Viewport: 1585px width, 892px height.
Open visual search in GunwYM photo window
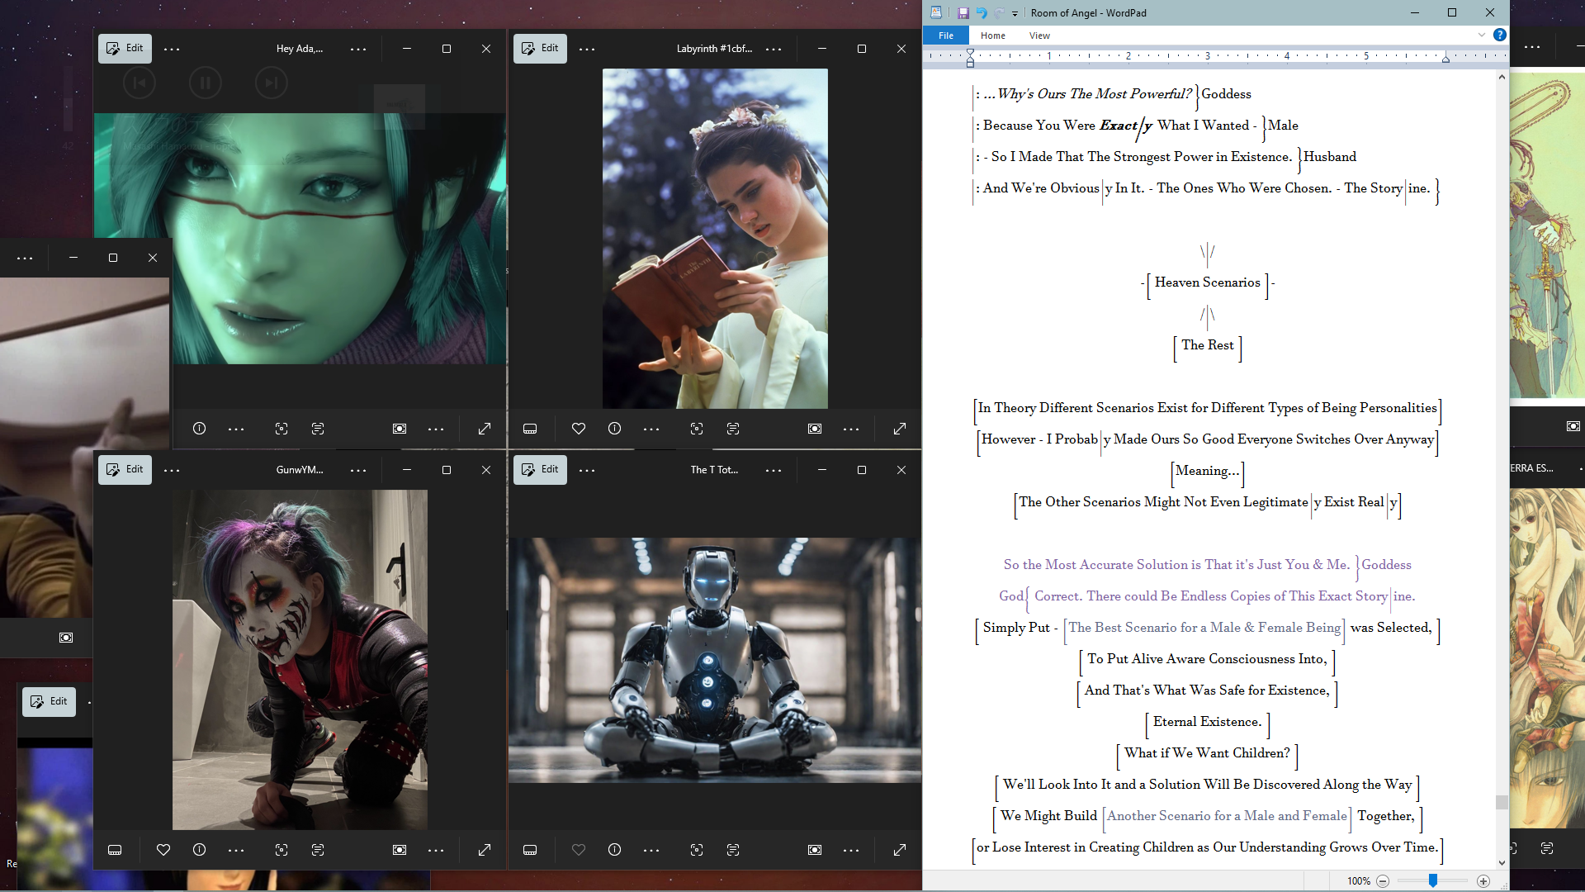tap(282, 850)
